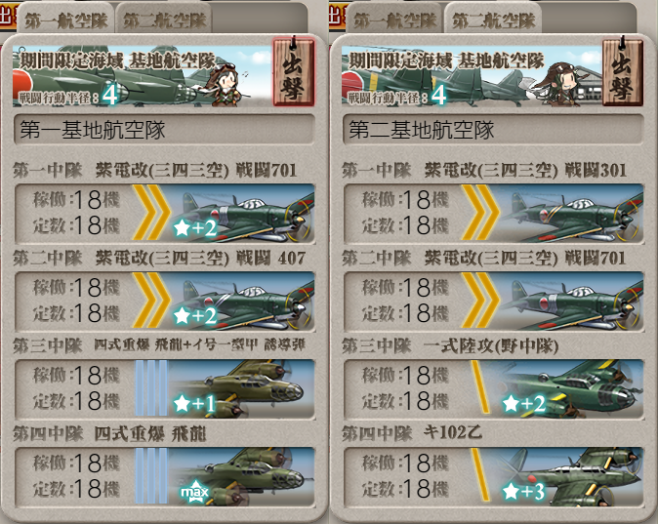
Task: Click the first air base's pilot banner
Action: [x=143, y=75]
